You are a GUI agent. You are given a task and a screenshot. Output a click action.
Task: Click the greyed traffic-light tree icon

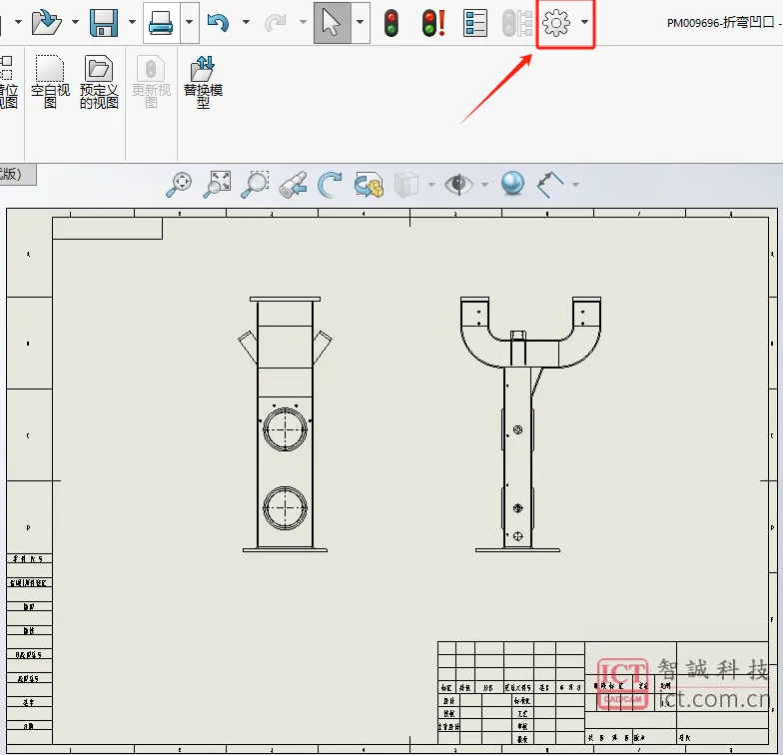click(517, 24)
